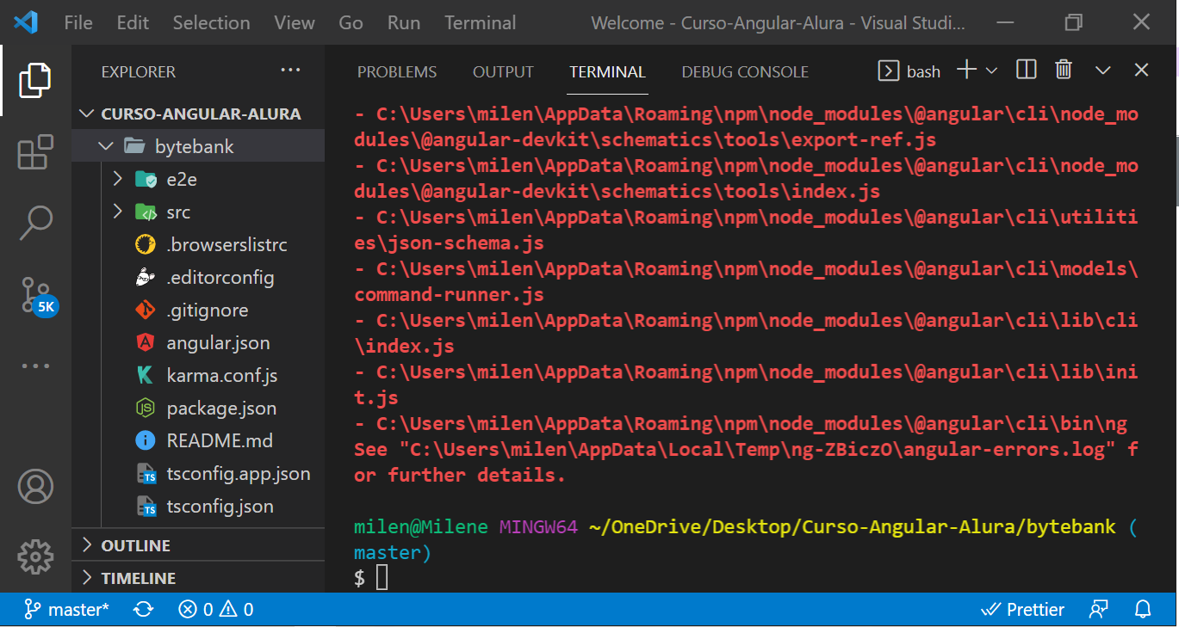Open the Selection menu
This screenshot has width=1179, height=627.
[x=211, y=22]
